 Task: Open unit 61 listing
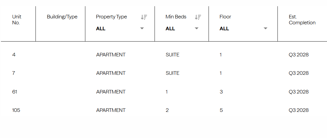click(x=15, y=92)
